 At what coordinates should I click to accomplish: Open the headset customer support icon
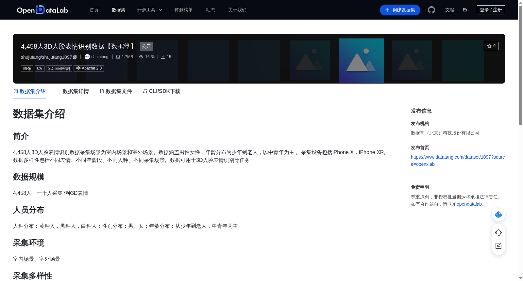498,232
